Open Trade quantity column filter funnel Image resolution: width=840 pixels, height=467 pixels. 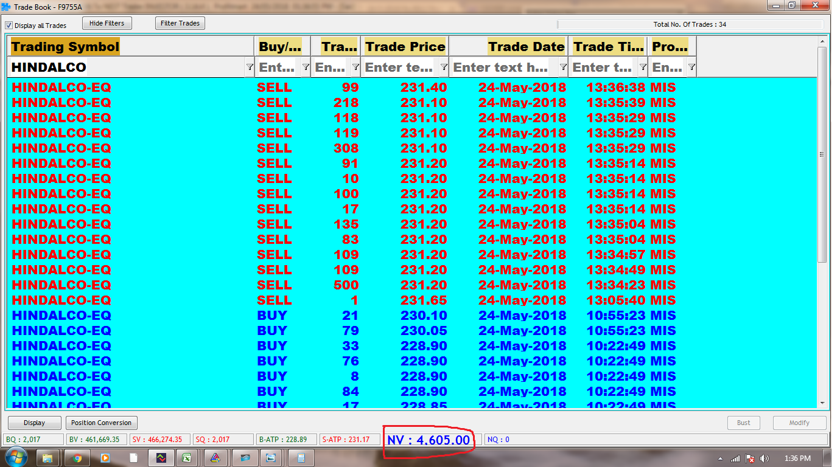(x=355, y=67)
